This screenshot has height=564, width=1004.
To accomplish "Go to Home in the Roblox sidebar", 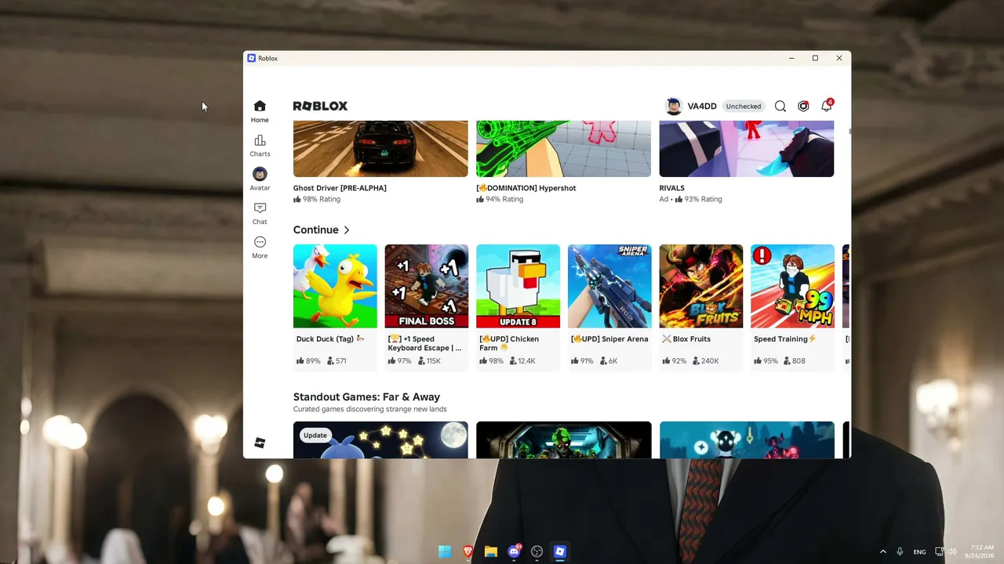I will click(260, 111).
